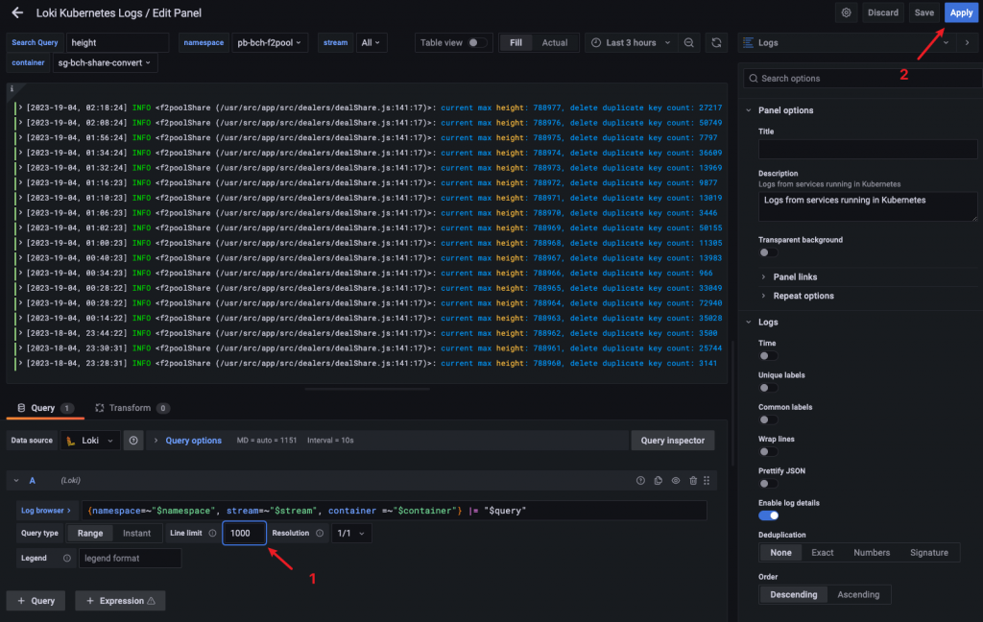Viewport: 983px width, 622px height.
Task: Open data source help info icon
Action: (x=133, y=441)
